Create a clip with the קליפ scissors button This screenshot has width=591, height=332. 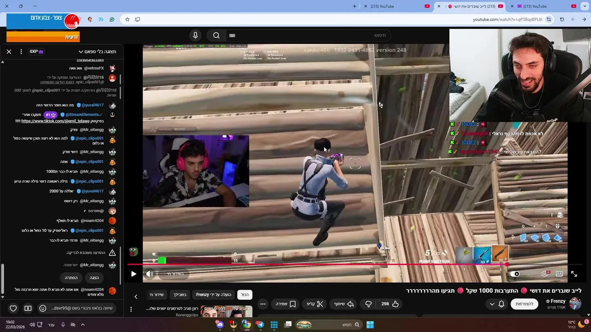click(314, 304)
